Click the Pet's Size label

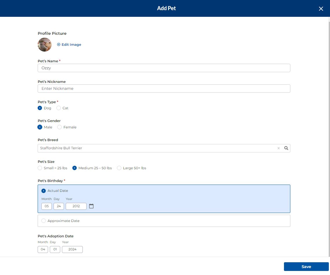(46, 162)
